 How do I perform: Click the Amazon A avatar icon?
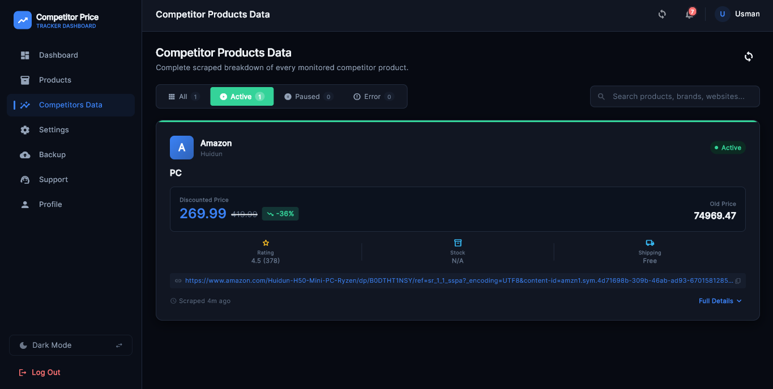point(182,148)
